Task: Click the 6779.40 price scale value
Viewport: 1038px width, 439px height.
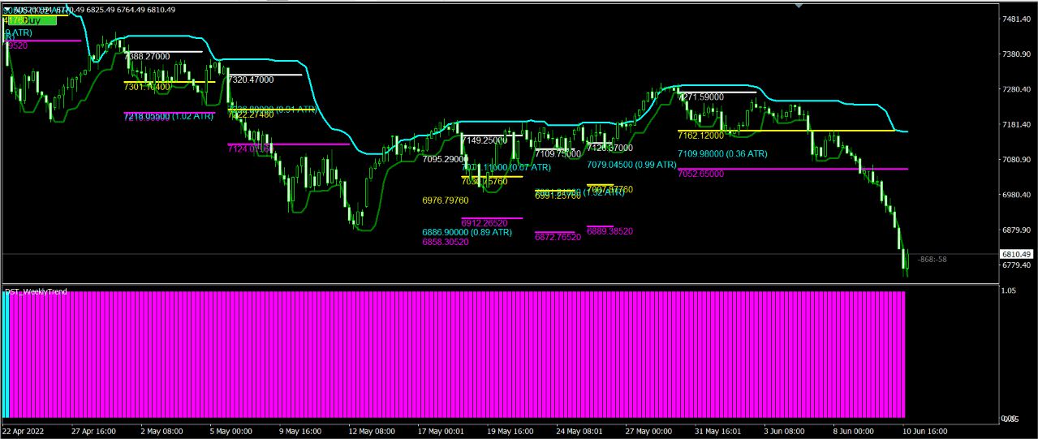Action: click(x=1016, y=265)
